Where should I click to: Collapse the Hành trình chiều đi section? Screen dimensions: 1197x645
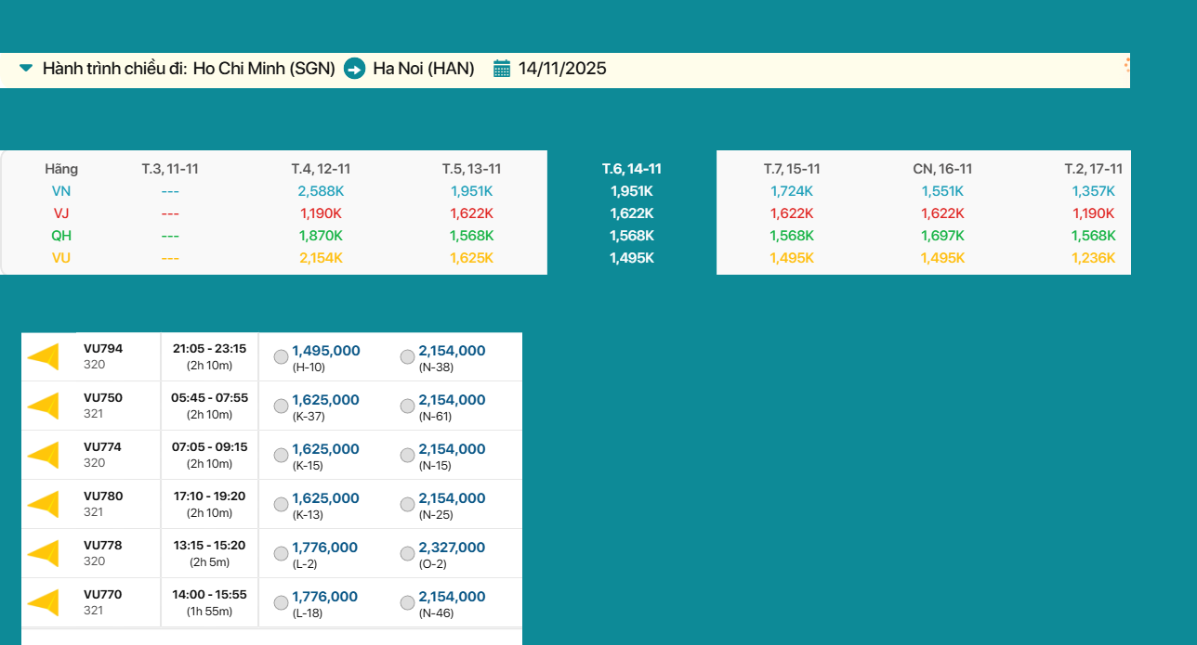[26, 69]
